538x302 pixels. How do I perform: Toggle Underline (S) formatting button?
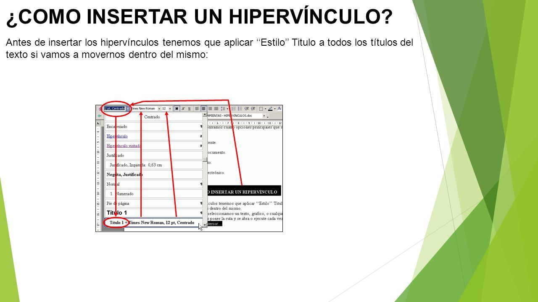tap(190, 108)
